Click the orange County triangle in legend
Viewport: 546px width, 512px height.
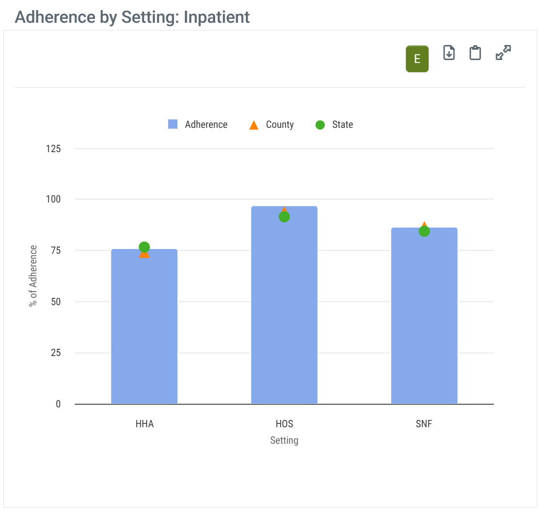(x=254, y=125)
